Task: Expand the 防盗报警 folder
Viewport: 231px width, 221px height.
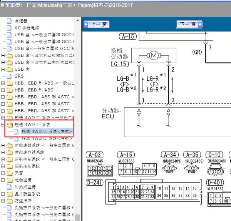Action: (3, 201)
